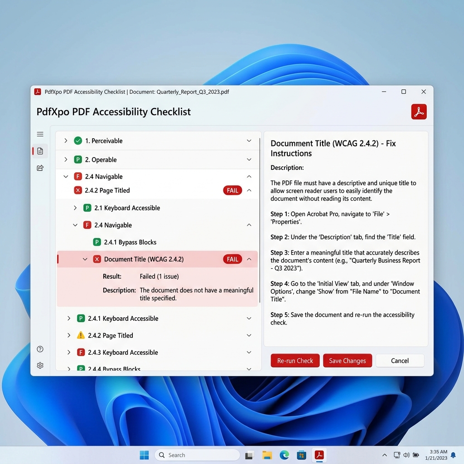Image resolution: width=464 pixels, height=464 pixels.
Task: Click the Adobe PDF icon in the header
Action: coord(419,111)
